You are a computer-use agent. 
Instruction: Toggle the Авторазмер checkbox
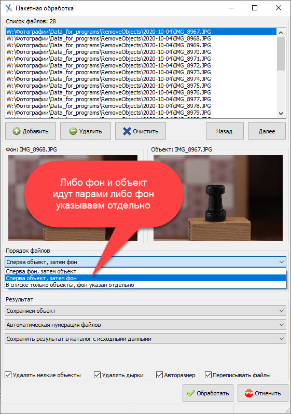[159, 375]
